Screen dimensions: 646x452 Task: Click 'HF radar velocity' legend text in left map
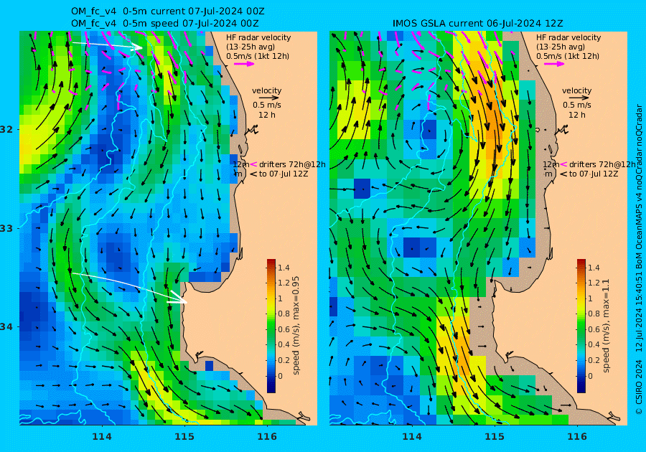258,37
